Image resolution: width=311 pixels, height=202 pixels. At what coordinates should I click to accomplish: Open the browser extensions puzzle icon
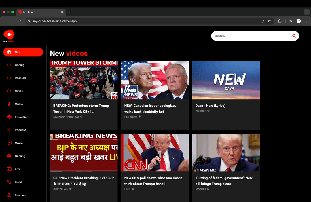point(280,21)
